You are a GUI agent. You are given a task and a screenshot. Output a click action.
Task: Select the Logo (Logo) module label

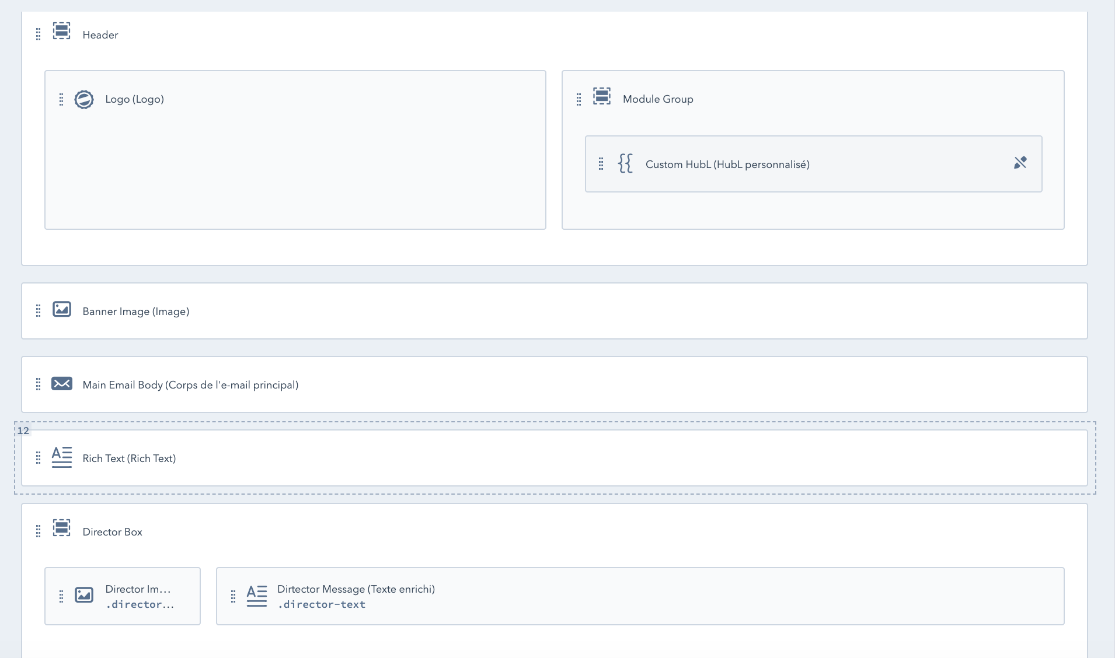[x=134, y=99]
